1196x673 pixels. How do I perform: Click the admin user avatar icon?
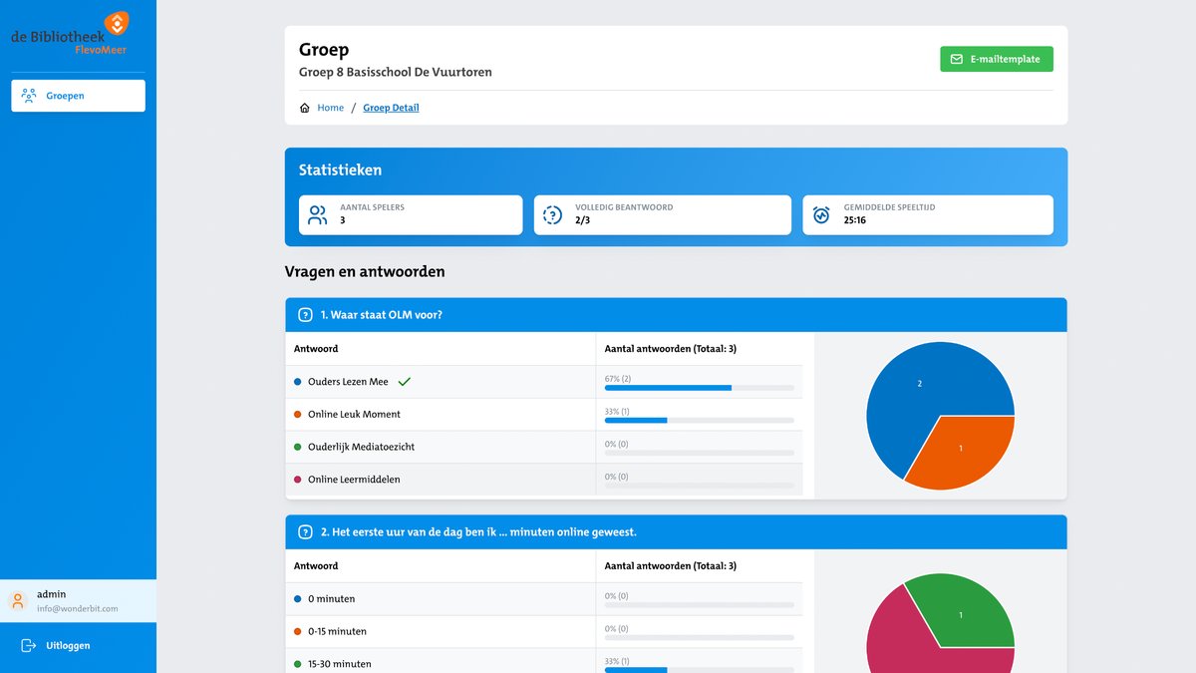(18, 601)
